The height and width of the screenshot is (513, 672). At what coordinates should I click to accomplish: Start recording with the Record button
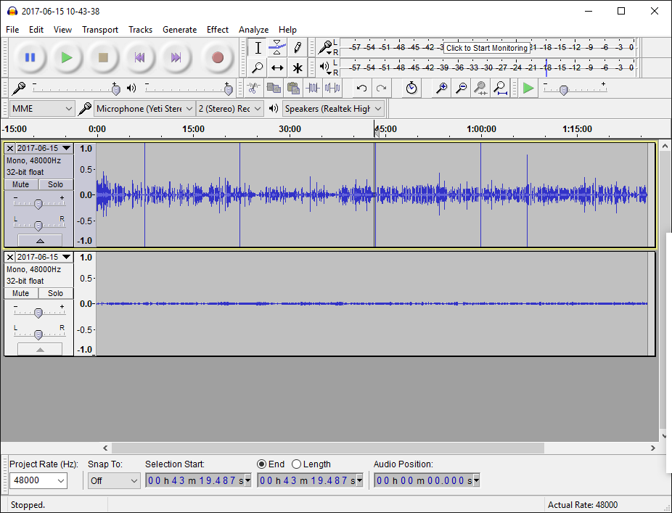(x=217, y=57)
